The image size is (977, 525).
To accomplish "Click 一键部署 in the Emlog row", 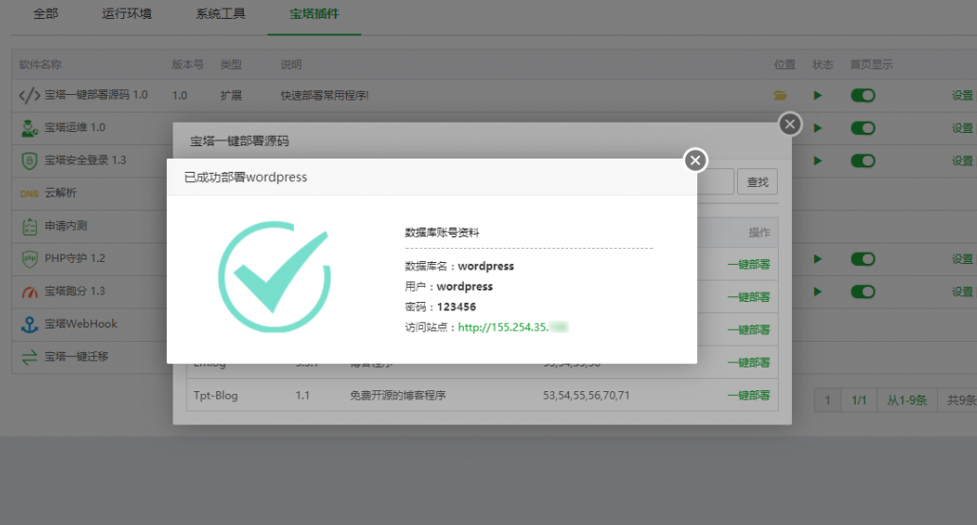I will (x=749, y=363).
